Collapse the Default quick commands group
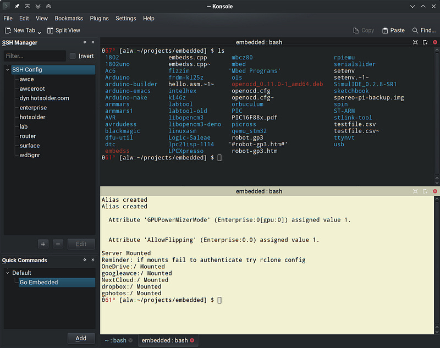440x348 pixels. coord(7,273)
